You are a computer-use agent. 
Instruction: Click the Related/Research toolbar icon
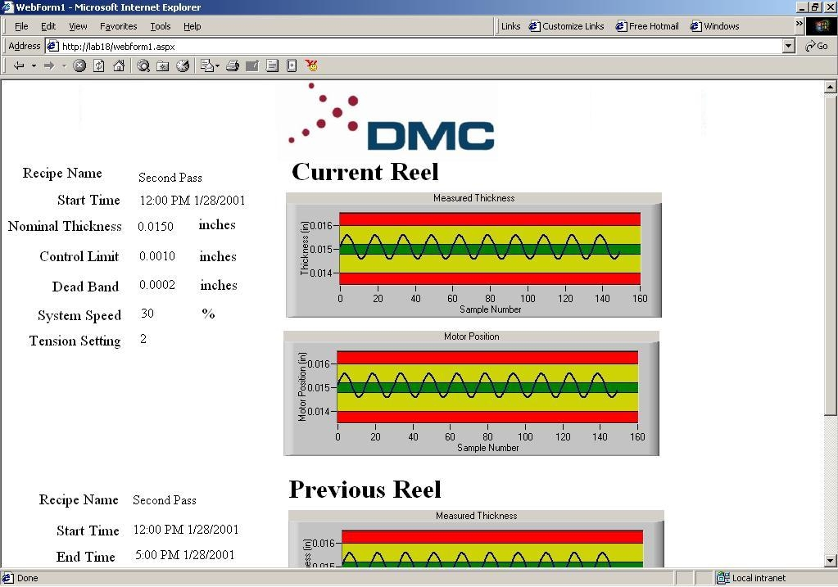tap(292, 65)
